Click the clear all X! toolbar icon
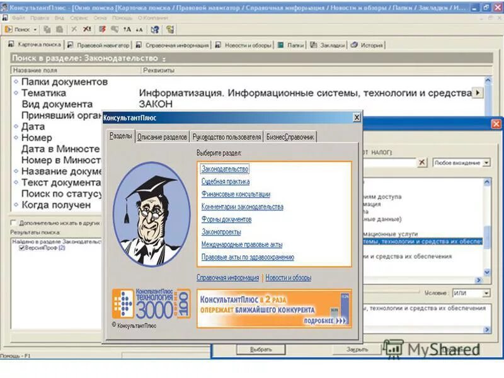The width and height of the screenshot is (504, 378). tap(87, 29)
